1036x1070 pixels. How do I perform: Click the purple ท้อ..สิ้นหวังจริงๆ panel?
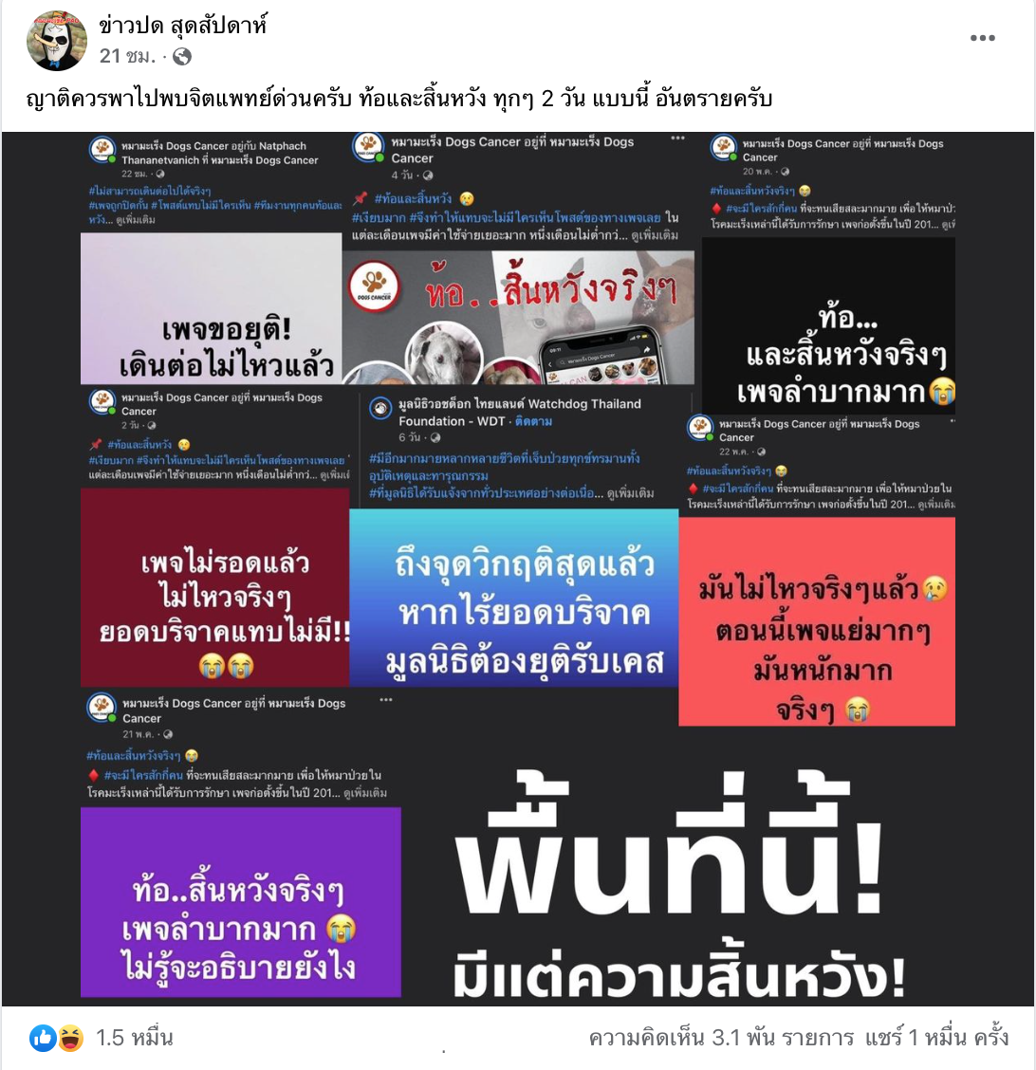pyautogui.click(x=241, y=902)
